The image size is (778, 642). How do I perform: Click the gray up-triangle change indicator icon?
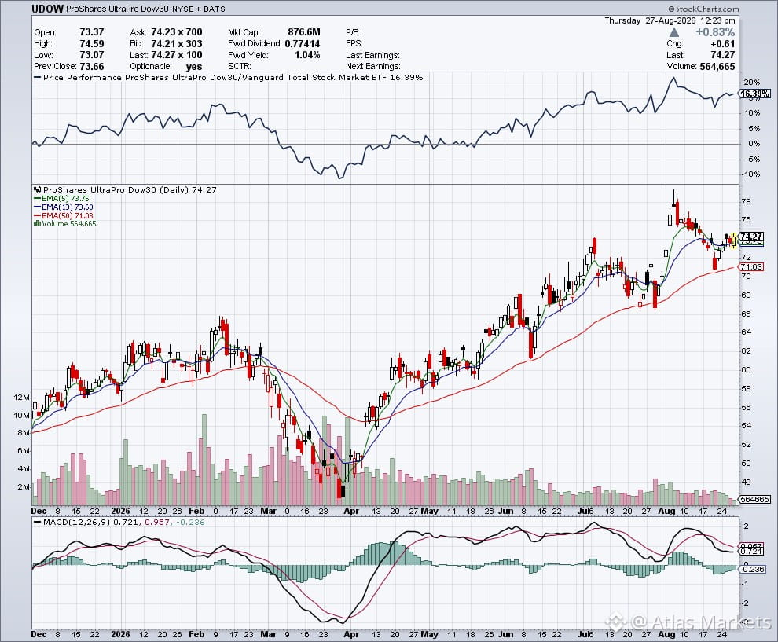click(673, 32)
